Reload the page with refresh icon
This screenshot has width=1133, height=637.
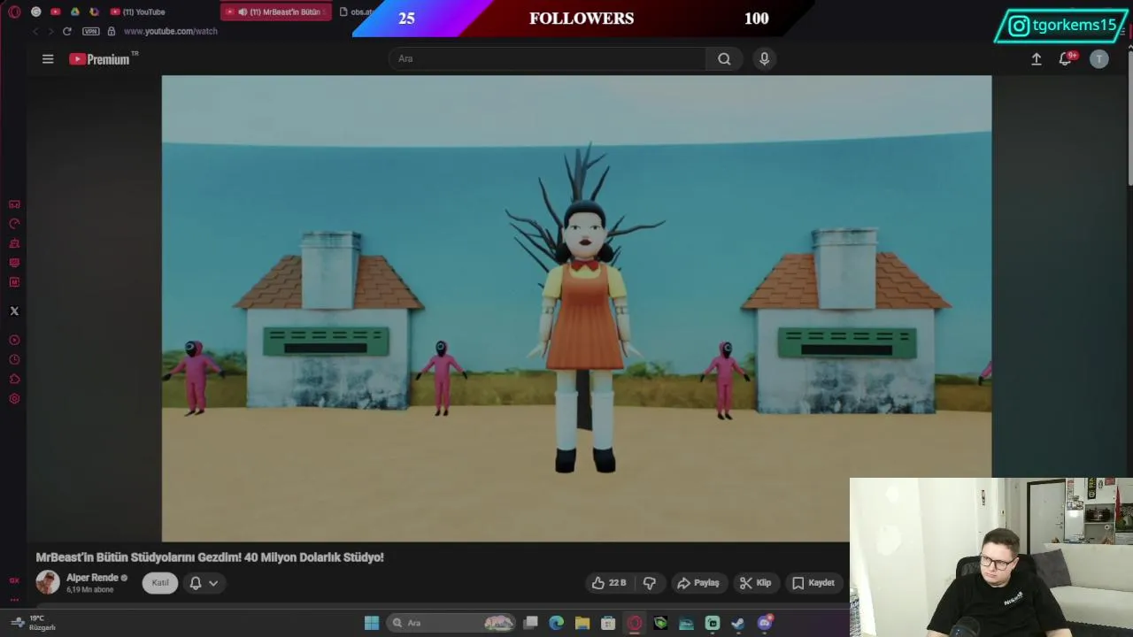point(66,31)
